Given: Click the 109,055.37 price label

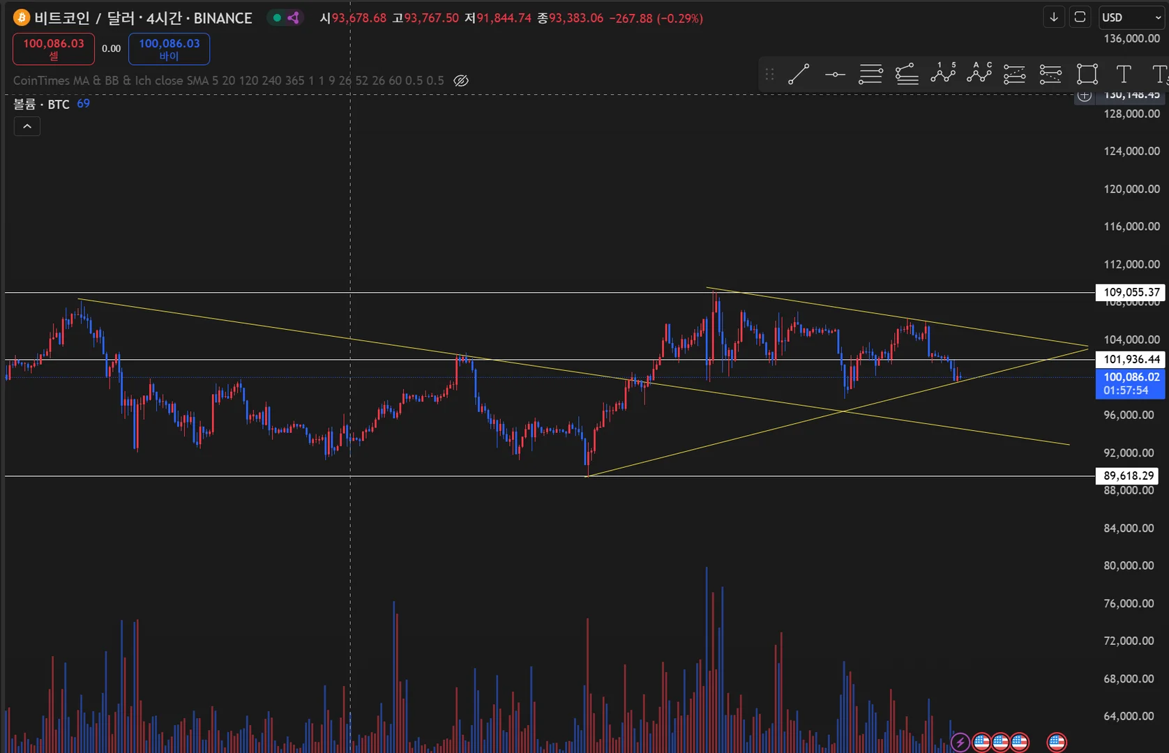Looking at the screenshot, I should coord(1131,292).
